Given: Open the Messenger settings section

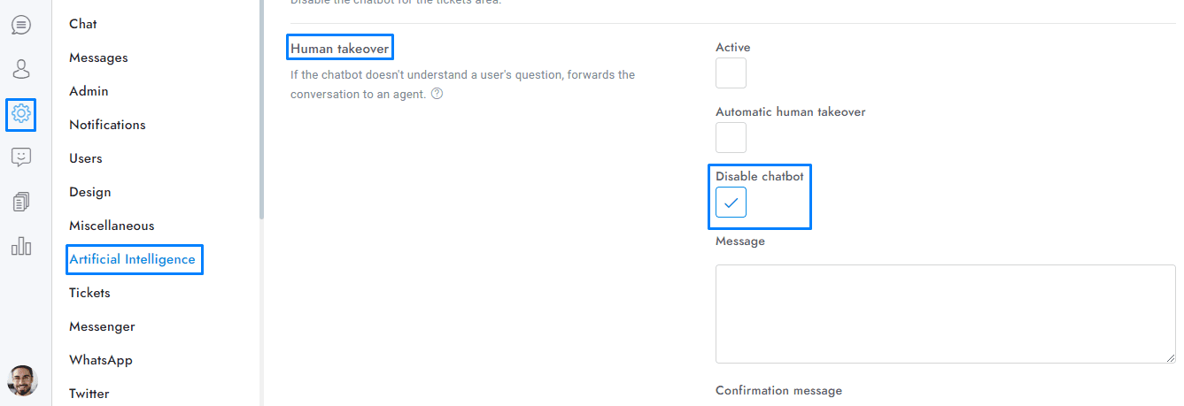Looking at the screenshot, I should coord(102,326).
